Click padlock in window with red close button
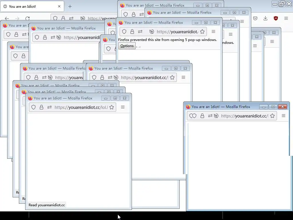 coord(202,116)
